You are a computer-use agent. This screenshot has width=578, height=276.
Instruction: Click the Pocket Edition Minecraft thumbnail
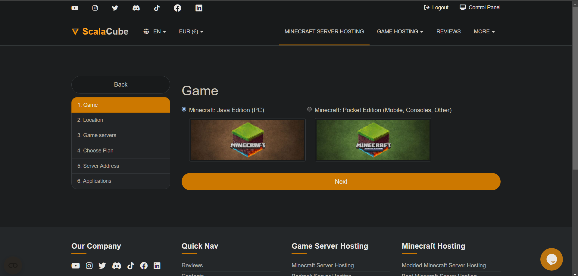coord(373,140)
